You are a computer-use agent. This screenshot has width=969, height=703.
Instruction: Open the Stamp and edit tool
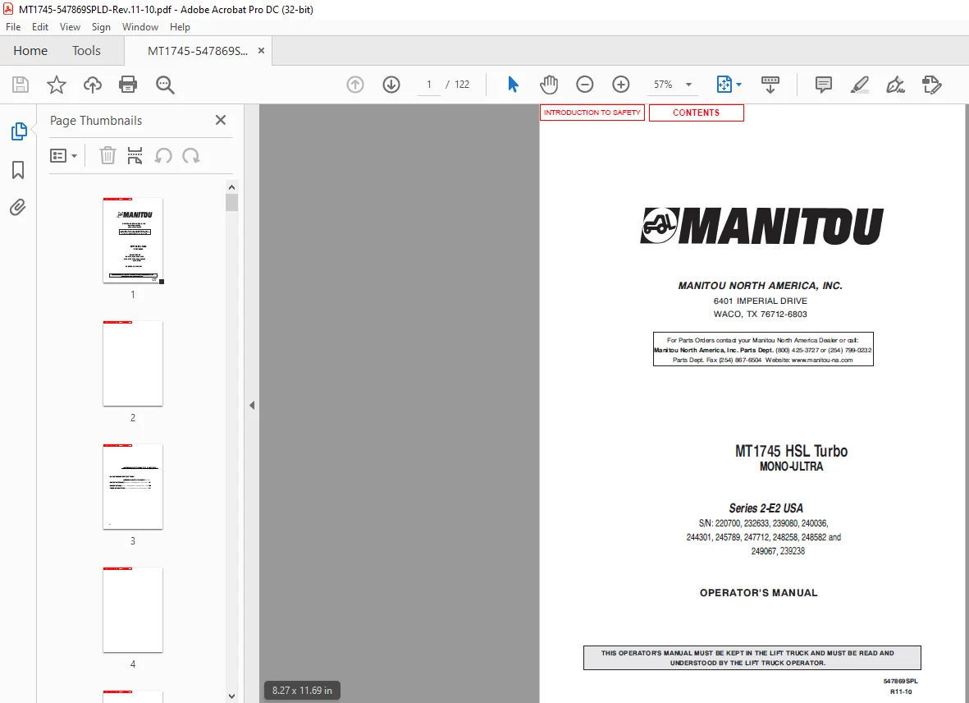click(931, 85)
